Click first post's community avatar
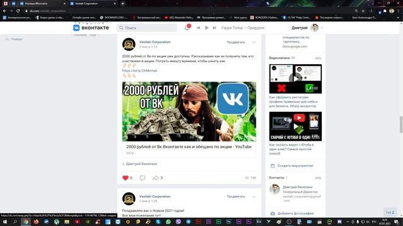This screenshot has width=403, height=226. pyautogui.click(x=128, y=45)
